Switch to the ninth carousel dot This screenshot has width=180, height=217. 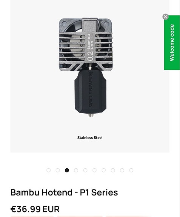[122, 170]
